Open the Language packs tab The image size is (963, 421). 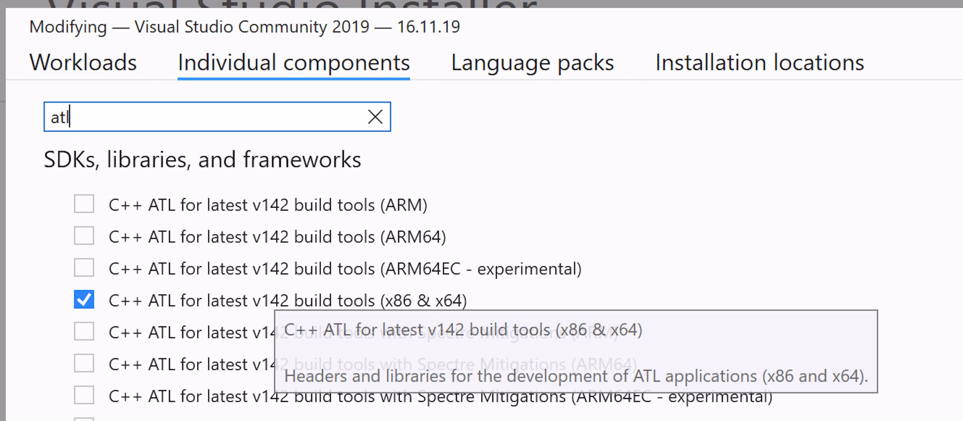[532, 62]
